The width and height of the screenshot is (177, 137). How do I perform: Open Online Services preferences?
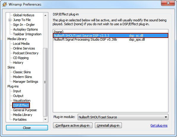[x=24, y=48]
